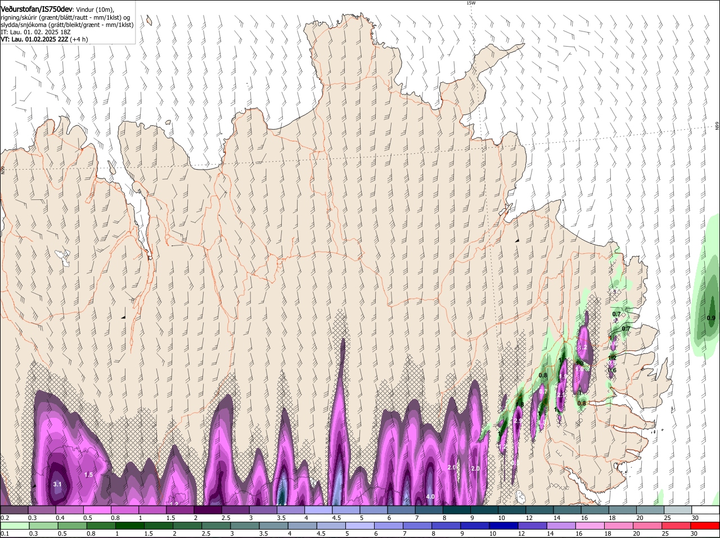Select snow-scale swatch between 6 and 7
Screen dimensions: 720x538
(x=402, y=509)
